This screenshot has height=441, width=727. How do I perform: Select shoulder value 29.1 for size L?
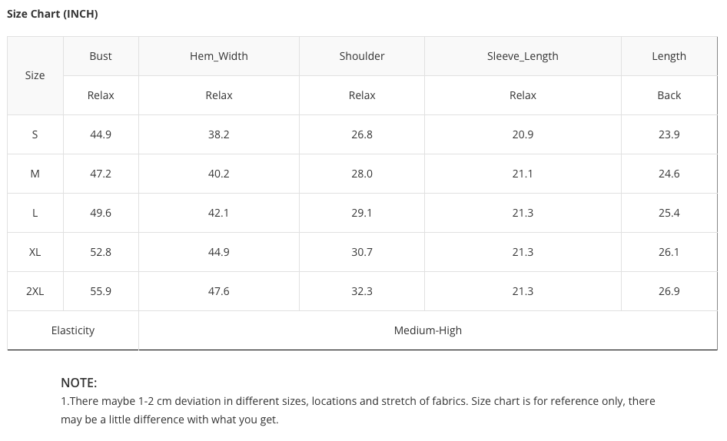tap(362, 213)
